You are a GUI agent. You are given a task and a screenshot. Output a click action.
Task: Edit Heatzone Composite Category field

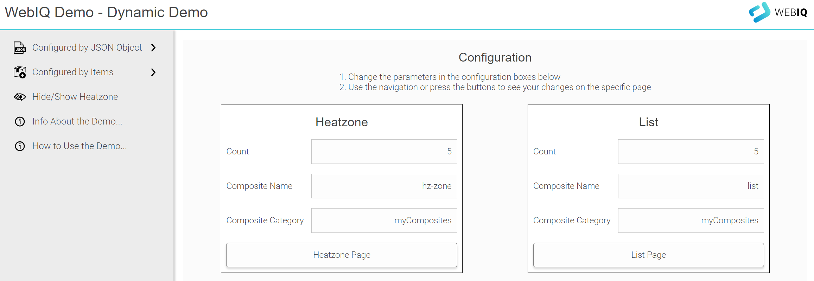pos(384,220)
